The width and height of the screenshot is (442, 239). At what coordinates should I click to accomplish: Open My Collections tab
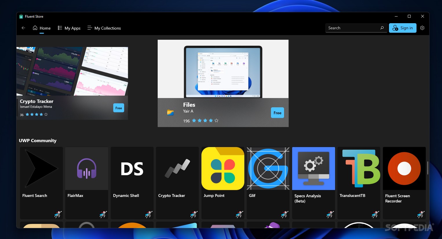104,28
